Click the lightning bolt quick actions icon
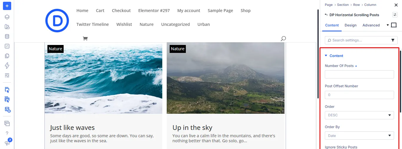The width and height of the screenshot is (402, 149). 7,66
